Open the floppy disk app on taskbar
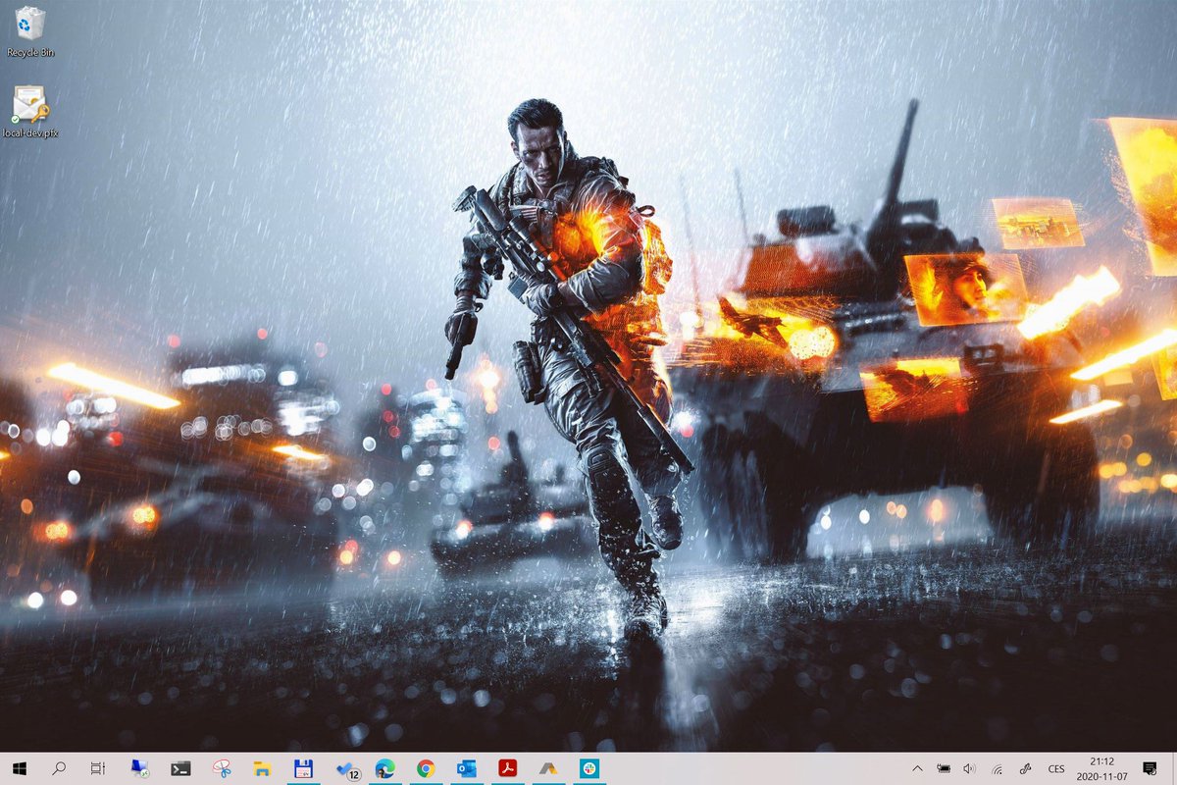Screen dimensions: 1177x785 point(303,768)
